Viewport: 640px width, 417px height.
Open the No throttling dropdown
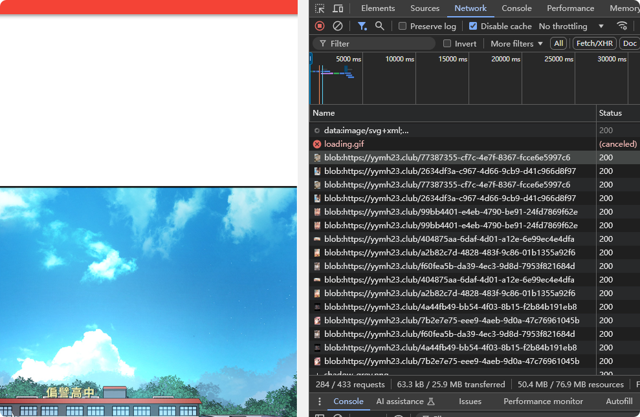coord(571,26)
